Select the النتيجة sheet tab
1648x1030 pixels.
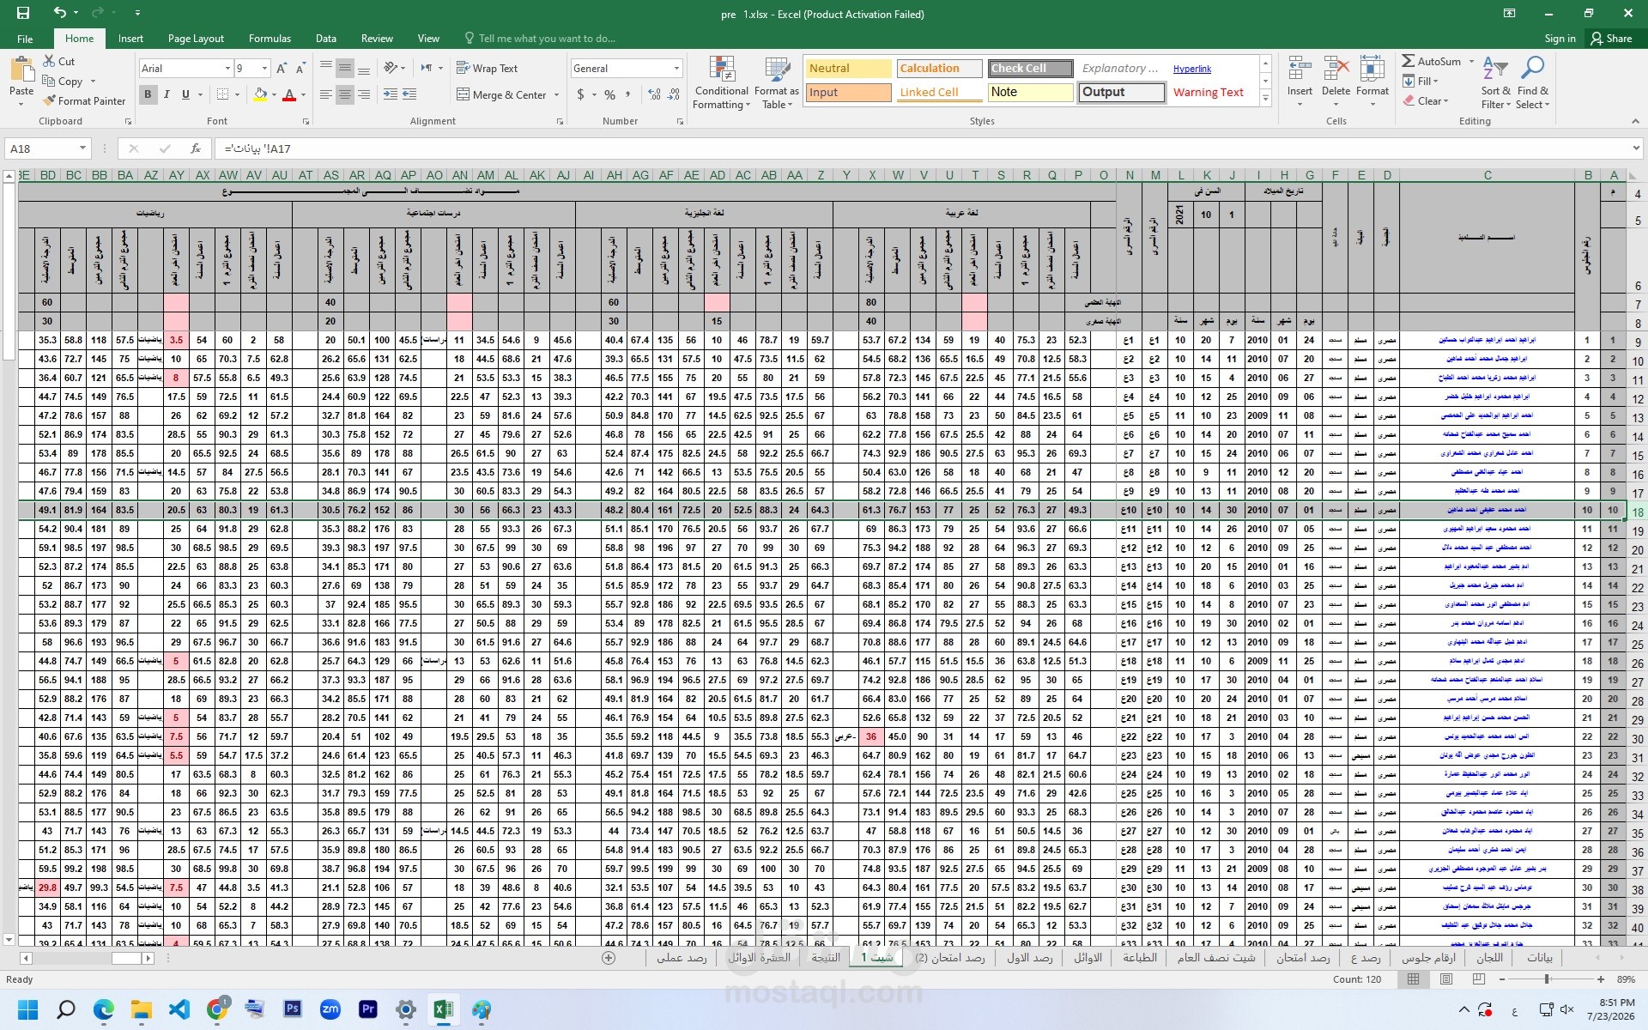coord(826,958)
